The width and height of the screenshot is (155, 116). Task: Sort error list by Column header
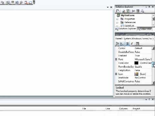pos(123,109)
